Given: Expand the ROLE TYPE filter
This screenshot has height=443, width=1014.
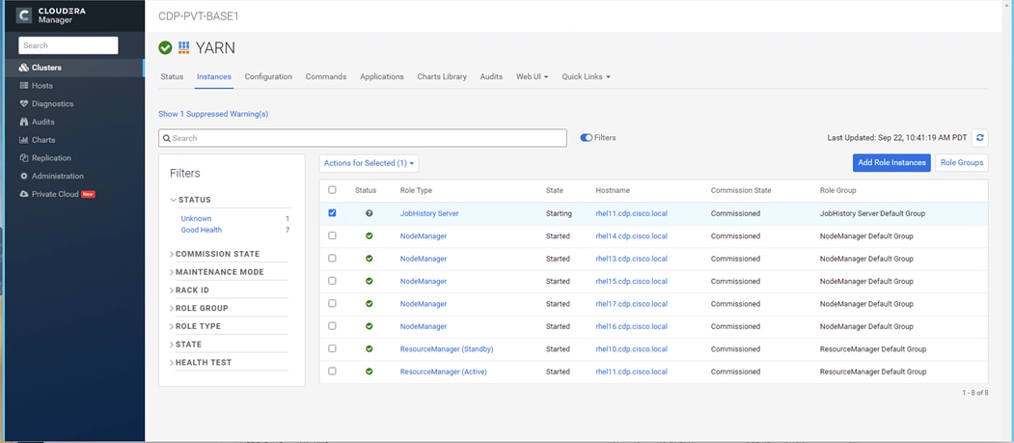Looking at the screenshot, I should point(195,326).
